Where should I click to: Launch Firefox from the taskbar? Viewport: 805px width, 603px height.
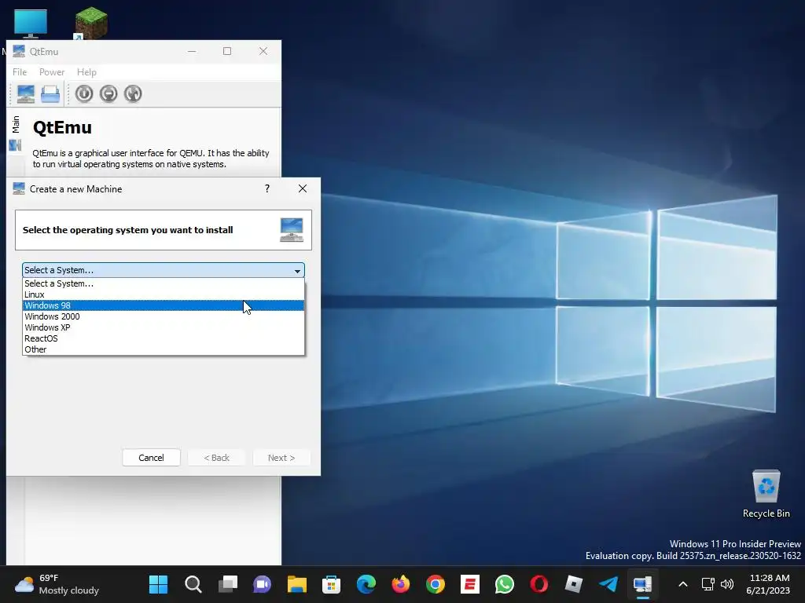(x=400, y=584)
